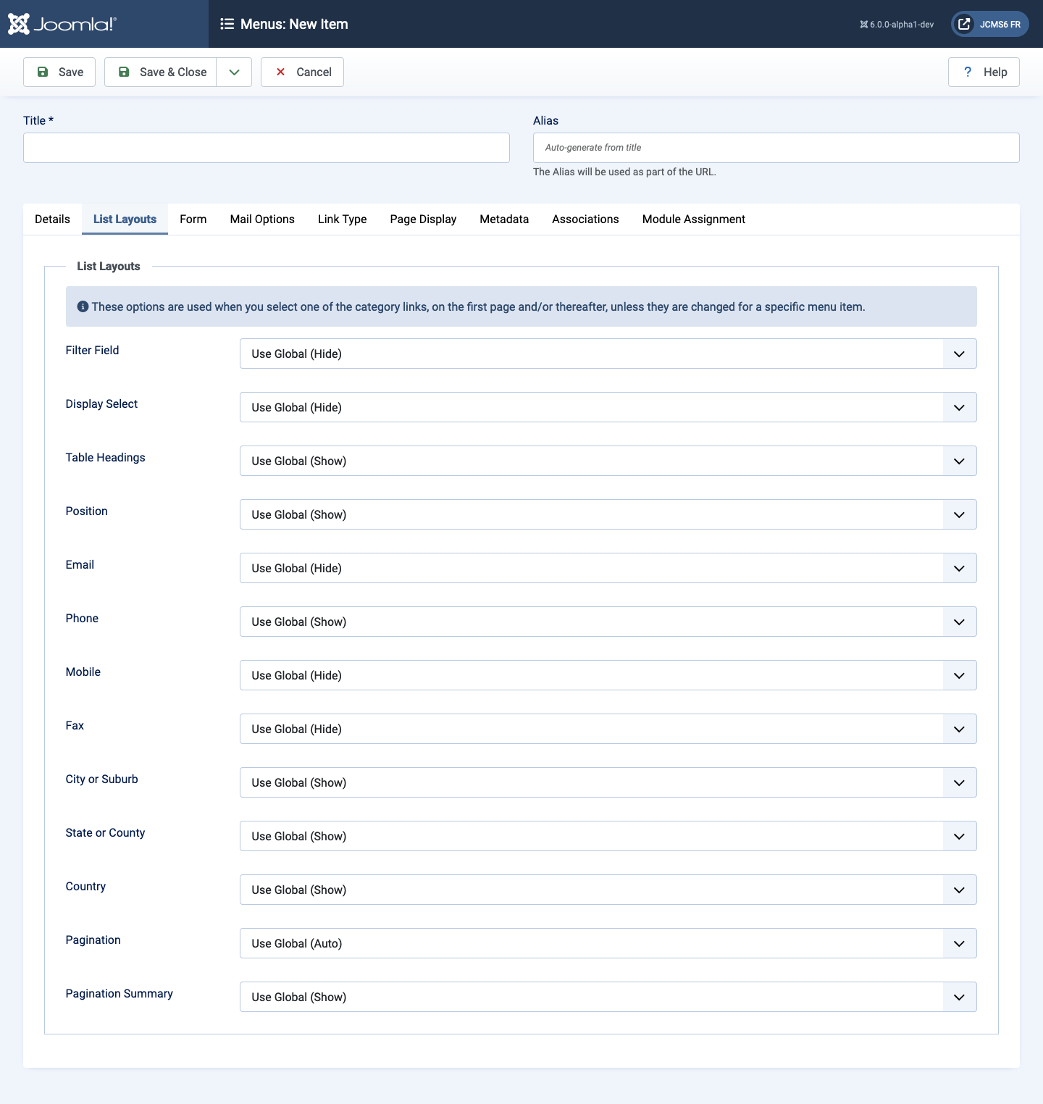Click the State or County label
The width and height of the screenshot is (1043, 1104).
(x=105, y=832)
